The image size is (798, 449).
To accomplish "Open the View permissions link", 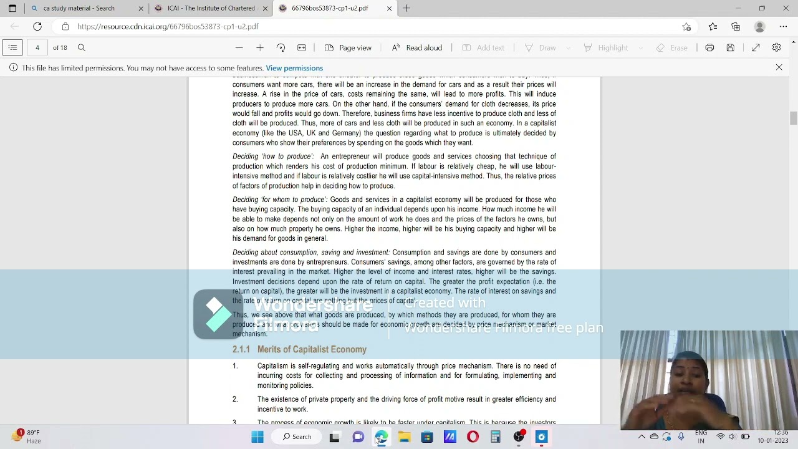I will click(294, 68).
